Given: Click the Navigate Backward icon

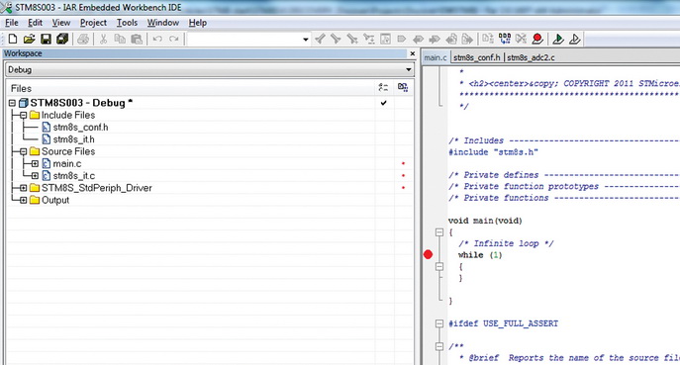Looking at the screenshot, I should 451,39.
